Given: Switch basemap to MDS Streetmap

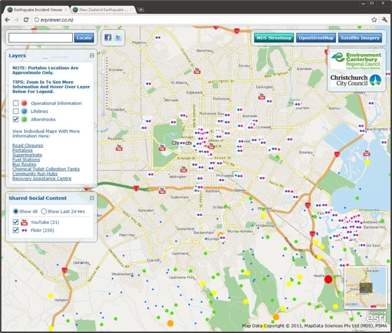Looking at the screenshot, I should [x=274, y=38].
